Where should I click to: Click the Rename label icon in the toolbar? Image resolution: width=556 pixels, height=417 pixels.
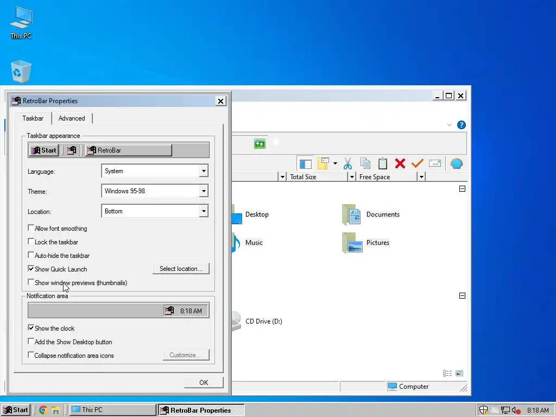(435, 163)
